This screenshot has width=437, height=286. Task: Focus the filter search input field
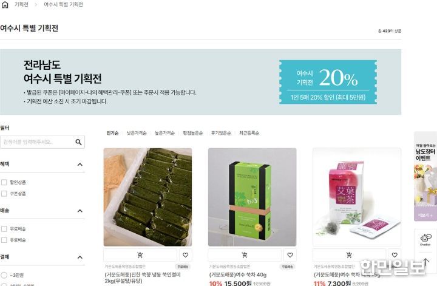(38, 142)
